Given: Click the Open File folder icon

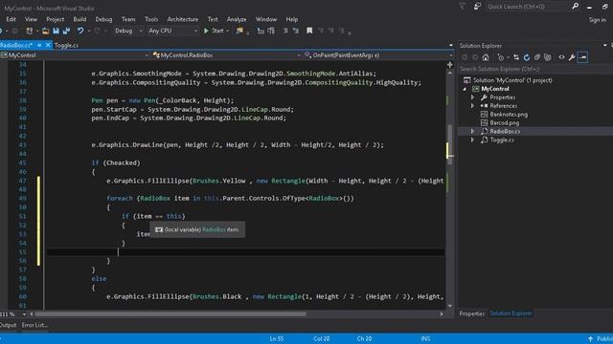Looking at the screenshot, I should [45, 31].
